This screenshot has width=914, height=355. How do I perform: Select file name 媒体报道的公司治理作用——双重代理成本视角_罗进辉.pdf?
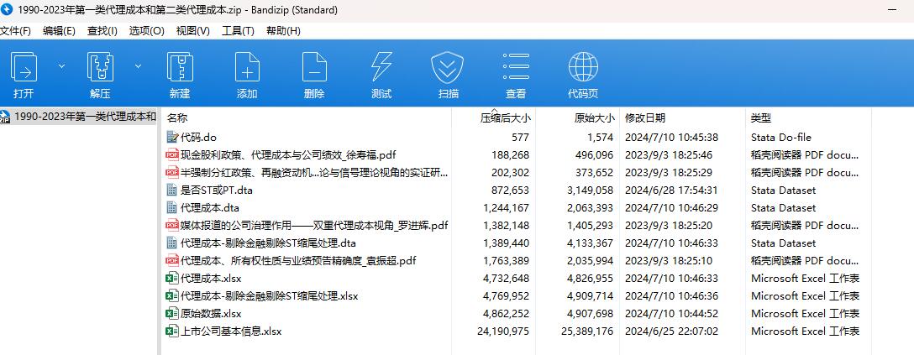click(314, 225)
